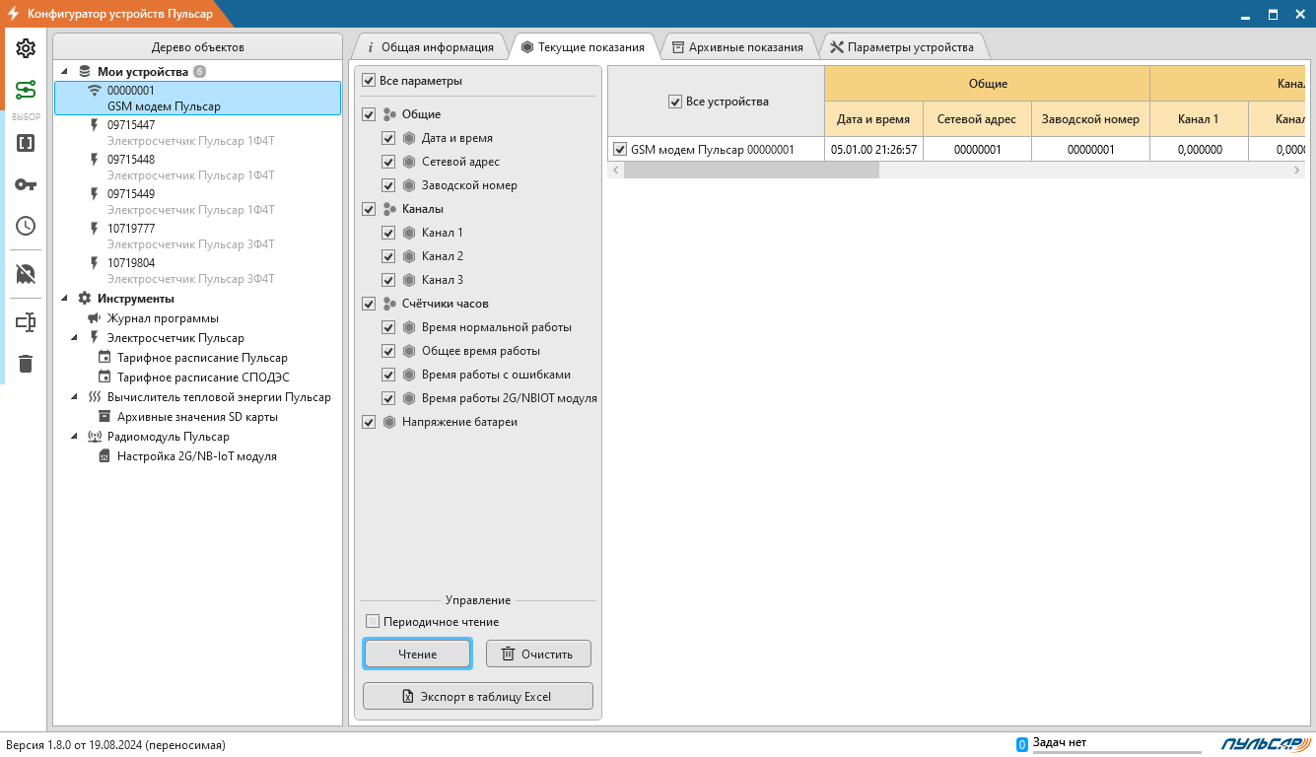1316x757 pixels.
Task: Click lightning icon of meter 10719777
Action: (95, 229)
